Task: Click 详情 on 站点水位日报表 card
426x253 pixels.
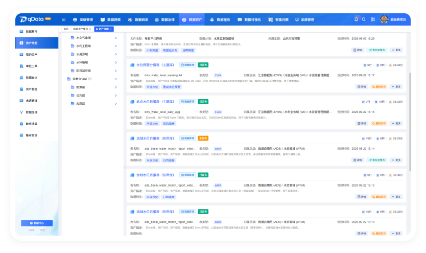Action: click(362, 123)
